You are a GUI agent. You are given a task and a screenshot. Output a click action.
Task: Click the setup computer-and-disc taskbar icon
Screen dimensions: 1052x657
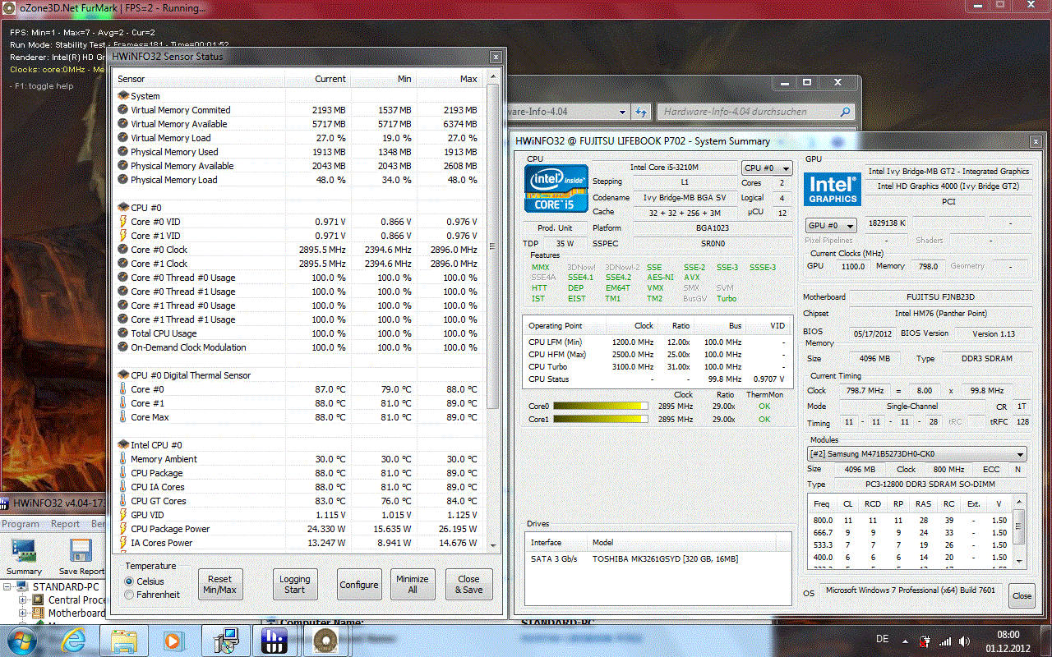pos(225,641)
